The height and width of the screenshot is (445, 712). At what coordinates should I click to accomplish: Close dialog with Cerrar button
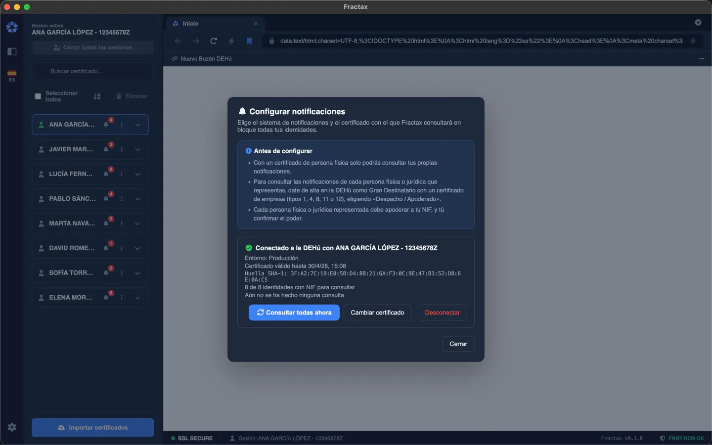point(458,344)
